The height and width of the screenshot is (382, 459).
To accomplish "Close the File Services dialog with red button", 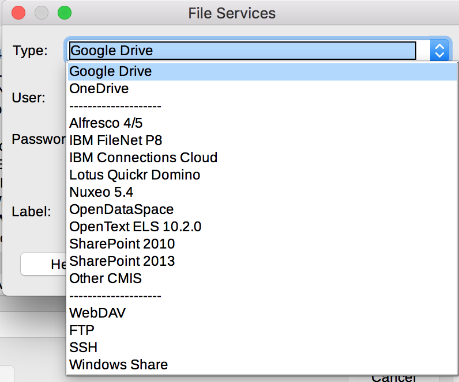I will 18,13.
